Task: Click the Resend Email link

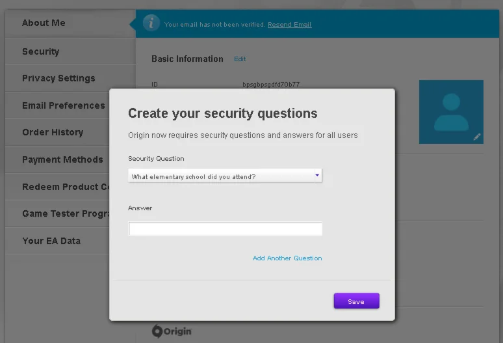Action: pyautogui.click(x=289, y=25)
